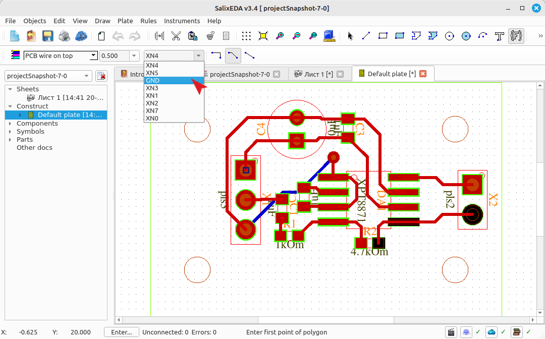Image resolution: width=545 pixels, height=339 pixels.
Task: Collapse the Construct tree node
Action: 11,106
